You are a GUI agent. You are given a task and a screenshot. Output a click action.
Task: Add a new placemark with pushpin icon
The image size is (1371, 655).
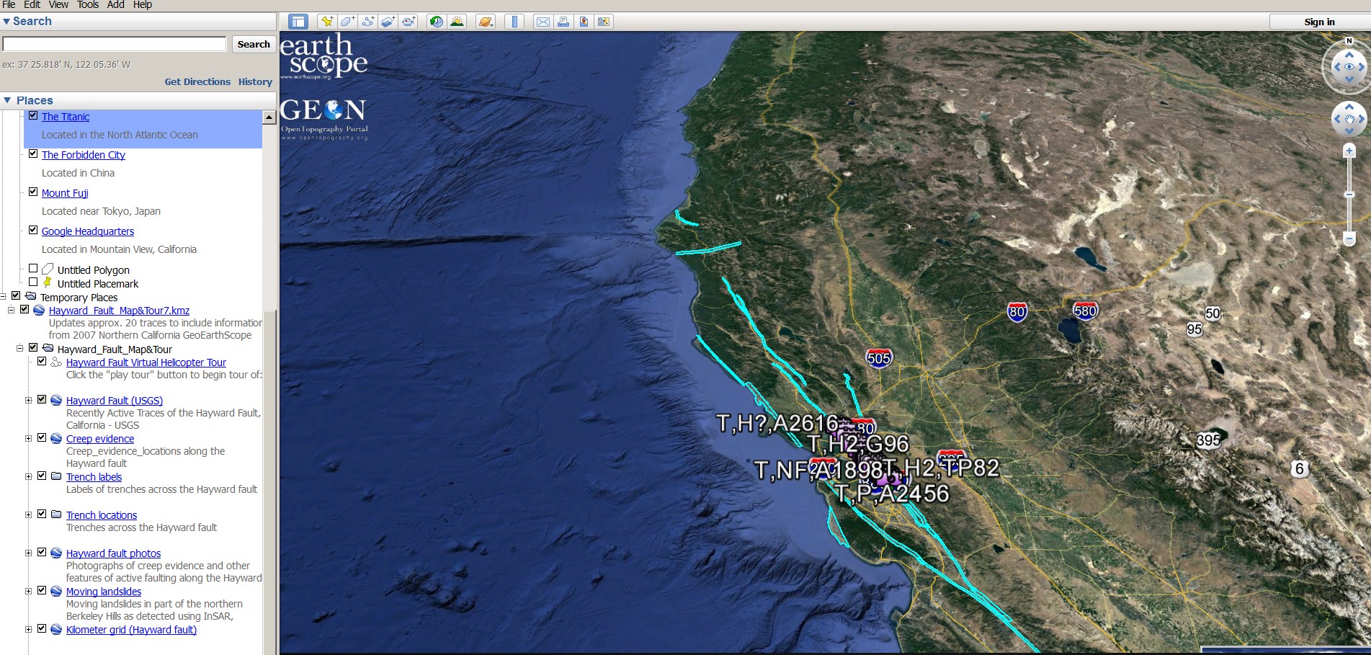(x=327, y=22)
